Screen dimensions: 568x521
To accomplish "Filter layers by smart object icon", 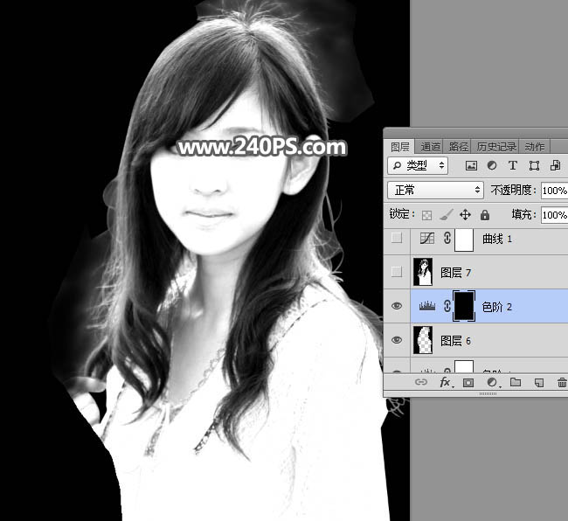I will (555, 165).
